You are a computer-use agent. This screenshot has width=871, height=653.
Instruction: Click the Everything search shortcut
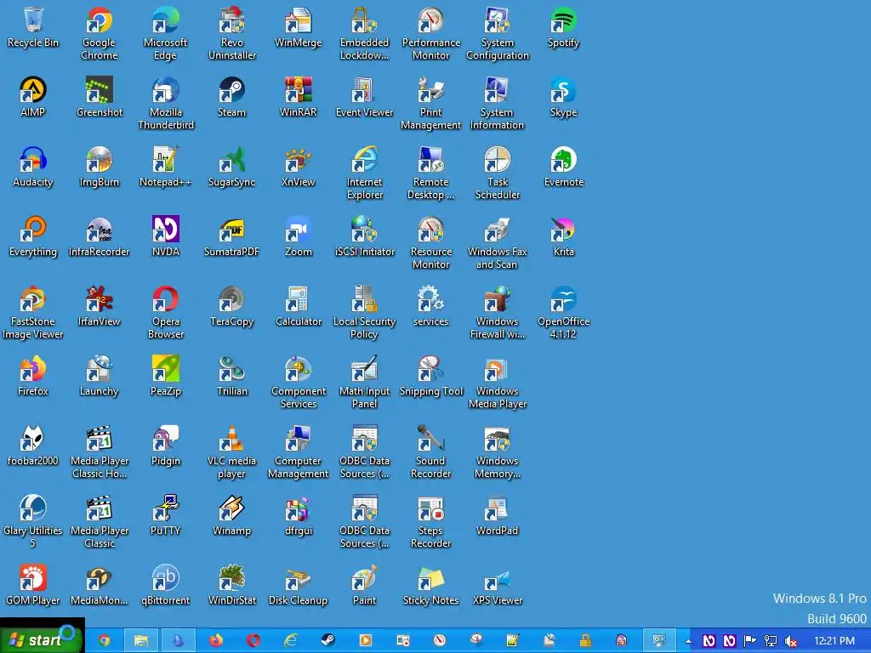pyautogui.click(x=33, y=236)
